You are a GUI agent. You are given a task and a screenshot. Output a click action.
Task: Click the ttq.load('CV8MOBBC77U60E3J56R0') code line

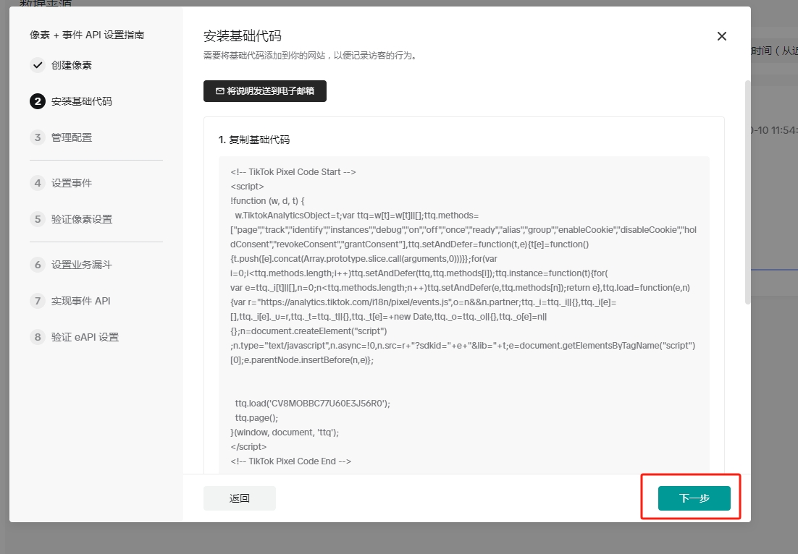point(313,404)
